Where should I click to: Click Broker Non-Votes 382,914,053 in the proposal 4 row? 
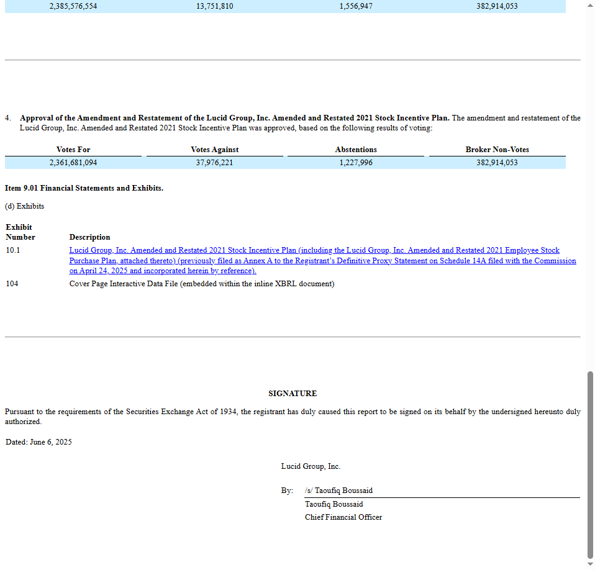pyautogui.click(x=497, y=163)
